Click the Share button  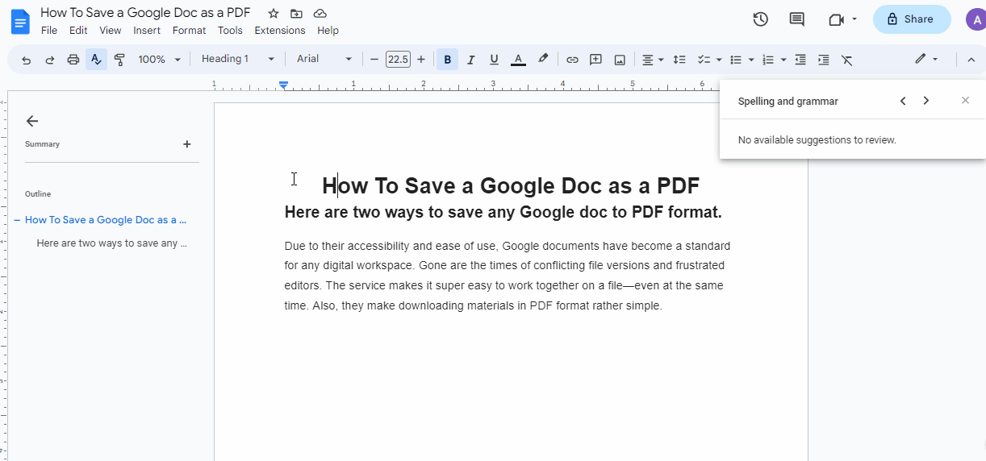tap(912, 19)
